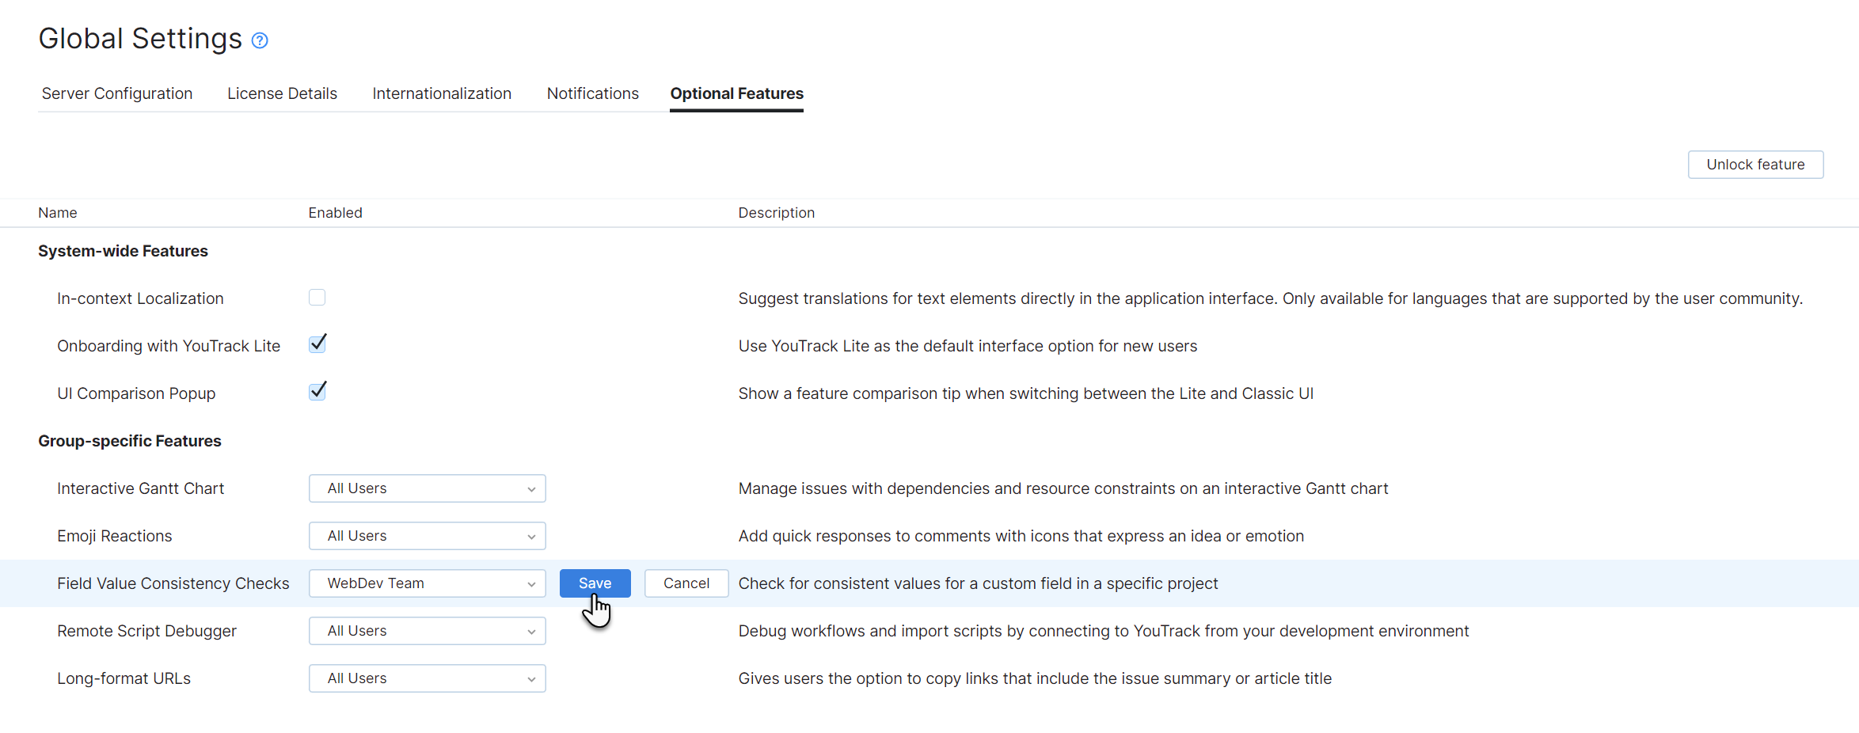Open the License Details tab
The width and height of the screenshot is (1859, 733).
pos(282,93)
